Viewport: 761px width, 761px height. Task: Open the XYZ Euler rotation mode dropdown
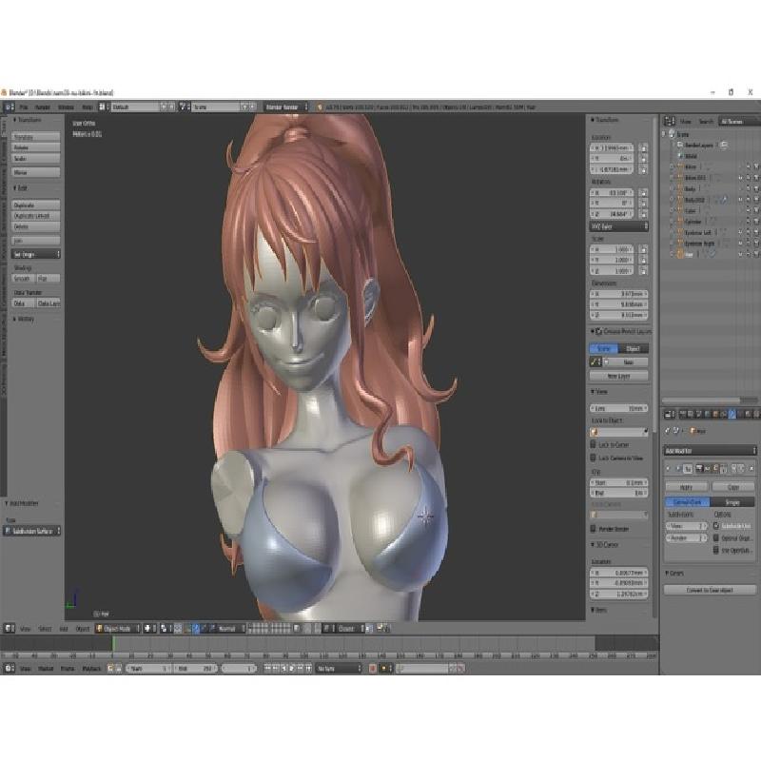click(x=619, y=226)
